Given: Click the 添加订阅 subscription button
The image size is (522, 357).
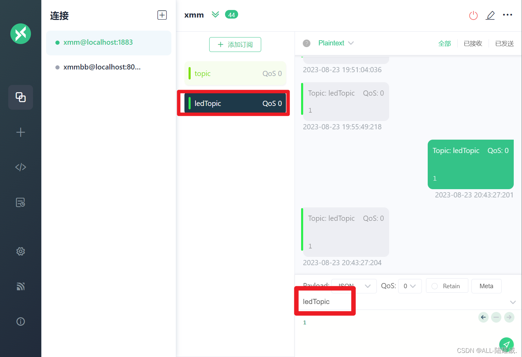Looking at the screenshot, I should coord(235,44).
